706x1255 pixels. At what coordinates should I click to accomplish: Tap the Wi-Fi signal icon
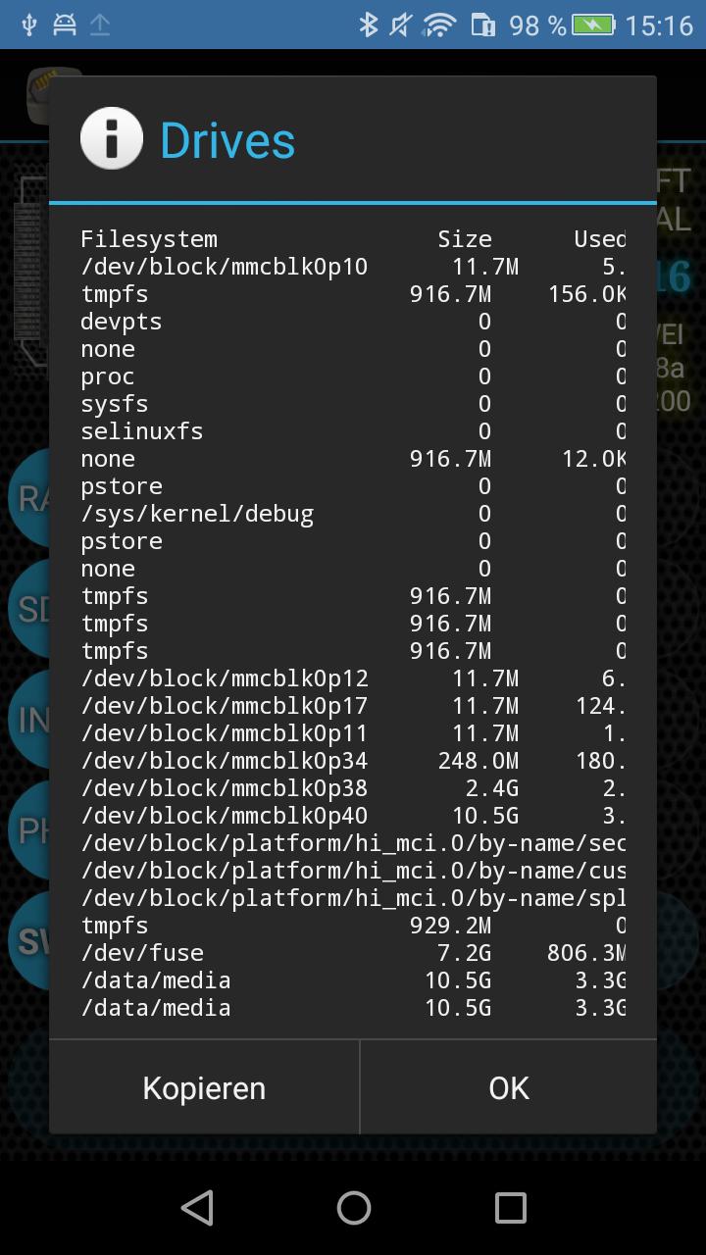point(440,25)
